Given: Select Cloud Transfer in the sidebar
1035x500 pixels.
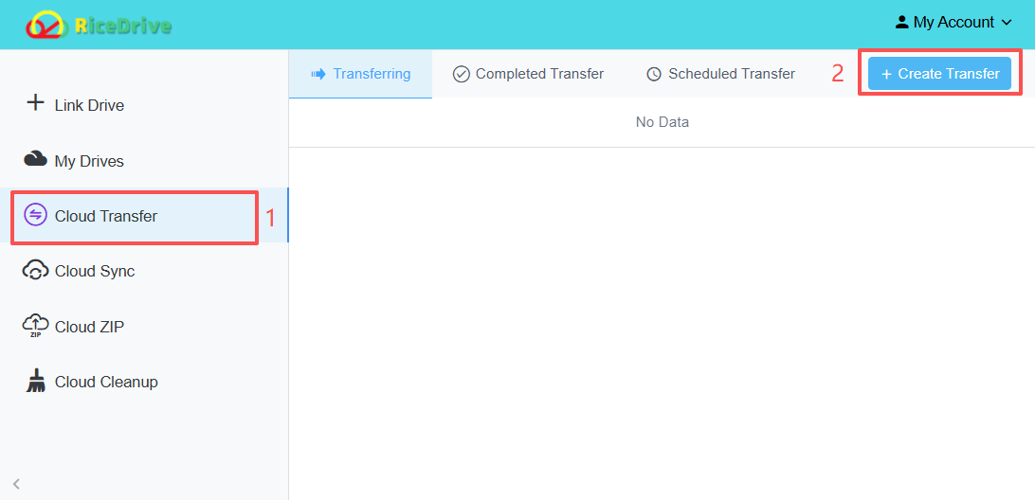Looking at the screenshot, I should (x=144, y=216).
